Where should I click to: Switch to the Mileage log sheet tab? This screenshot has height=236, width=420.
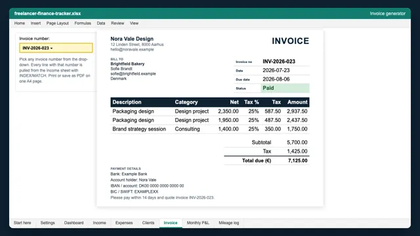pos(229,223)
